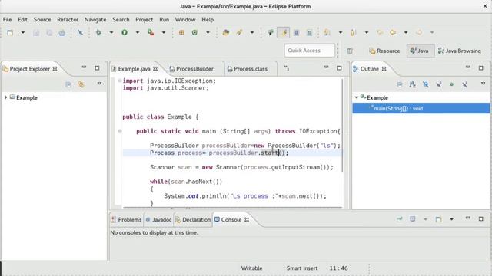Open the File menu
This screenshot has height=276, width=492.
7,19
